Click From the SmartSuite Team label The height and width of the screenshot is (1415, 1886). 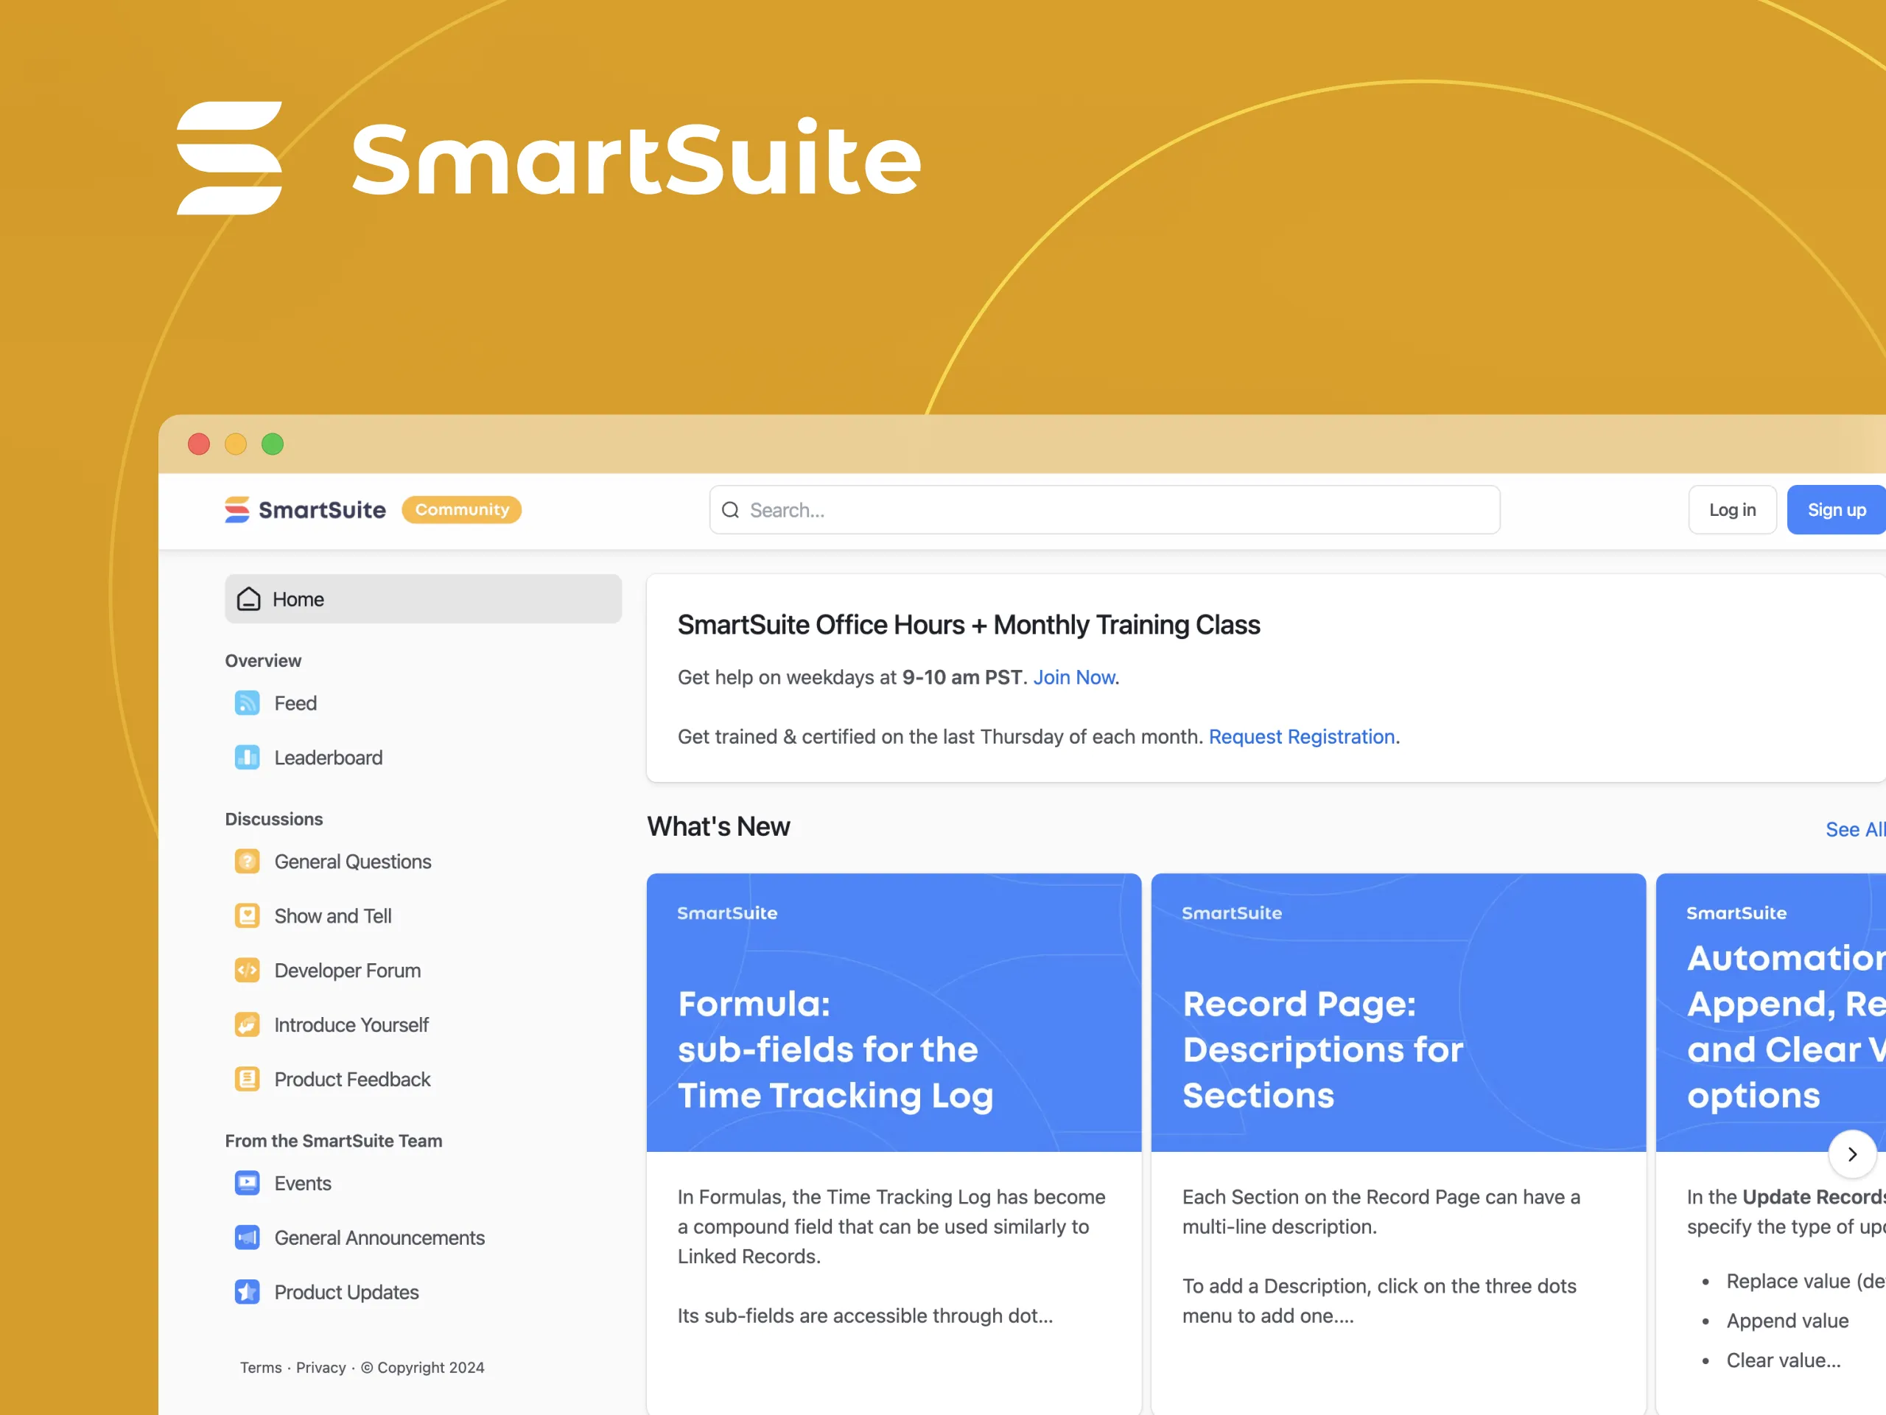pos(334,1140)
